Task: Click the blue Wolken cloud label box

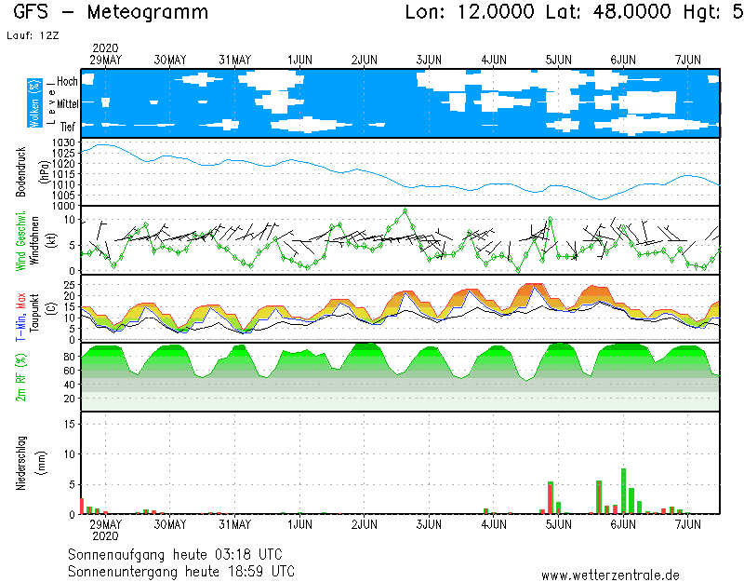Action: coord(34,102)
